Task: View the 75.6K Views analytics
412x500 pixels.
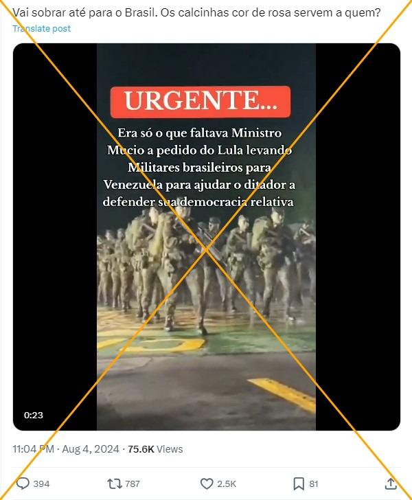Action: tap(155, 449)
